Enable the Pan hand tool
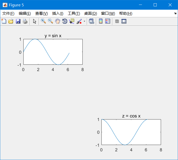Image resolution: width=178 pixels, height=160 pixels. coord(58,21)
